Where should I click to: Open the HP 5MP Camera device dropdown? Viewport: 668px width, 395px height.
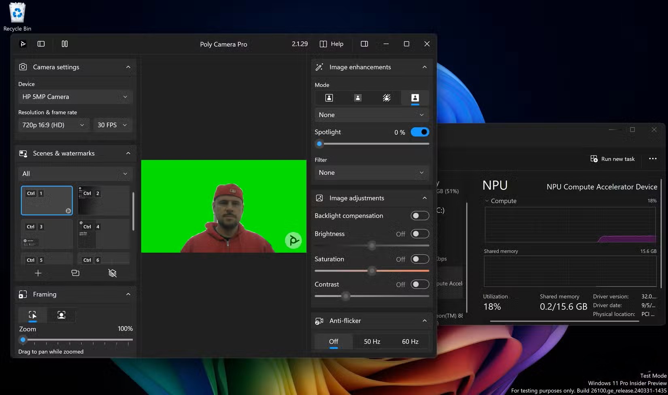pos(75,97)
